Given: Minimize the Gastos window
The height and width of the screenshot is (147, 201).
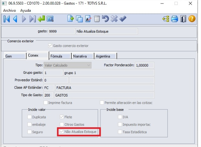Looking at the screenshot, I should point(162,3).
